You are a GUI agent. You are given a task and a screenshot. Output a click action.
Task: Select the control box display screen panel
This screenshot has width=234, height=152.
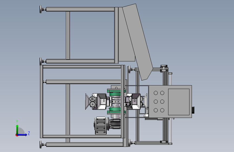[179, 102]
